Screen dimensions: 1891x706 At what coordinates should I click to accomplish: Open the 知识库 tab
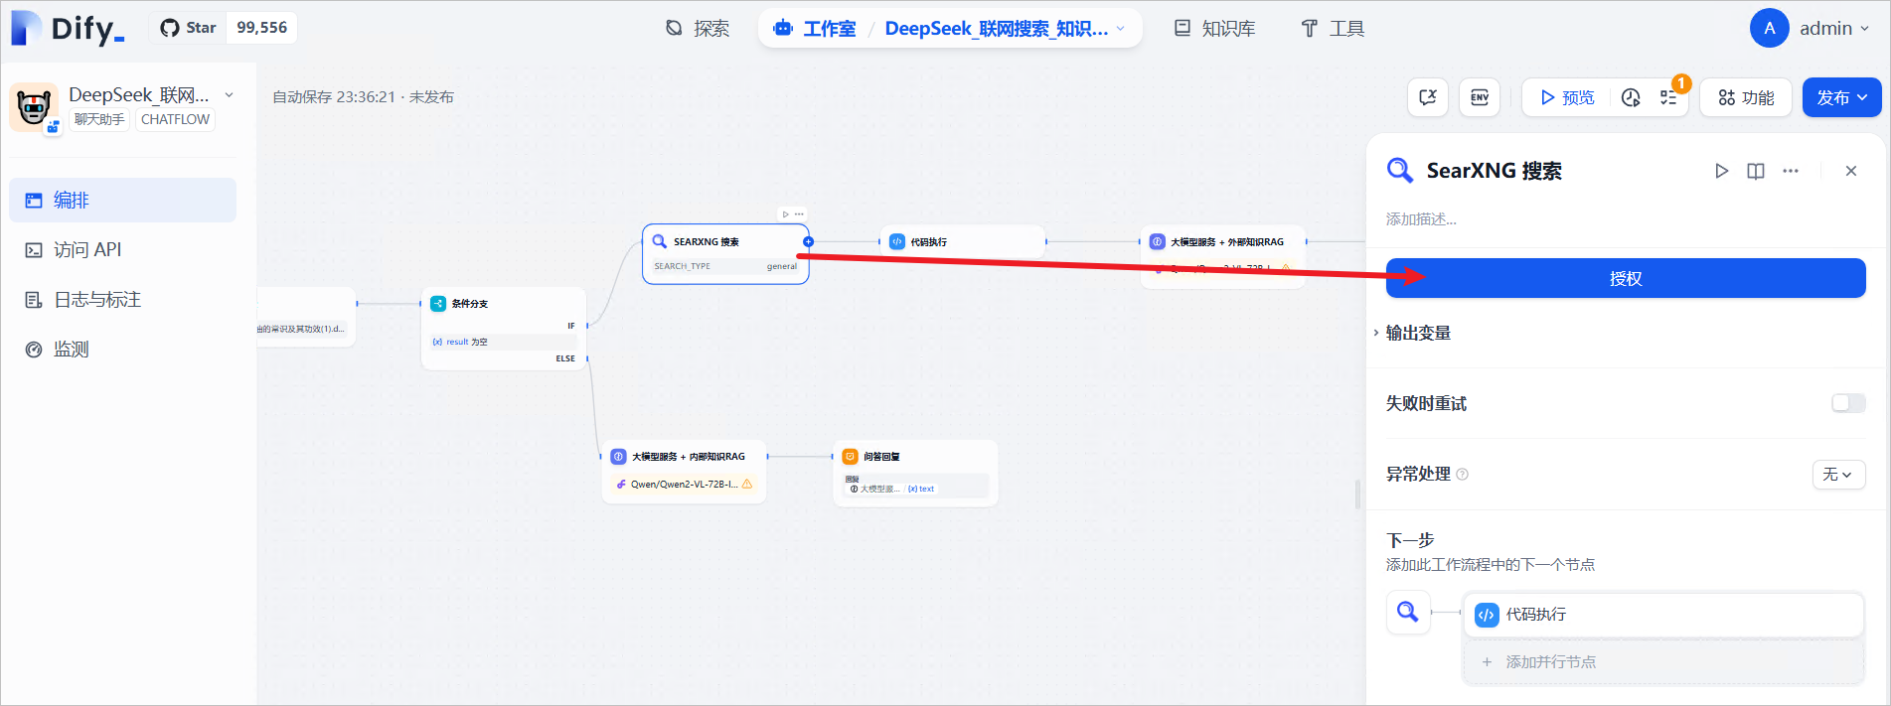coord(1215,29)
